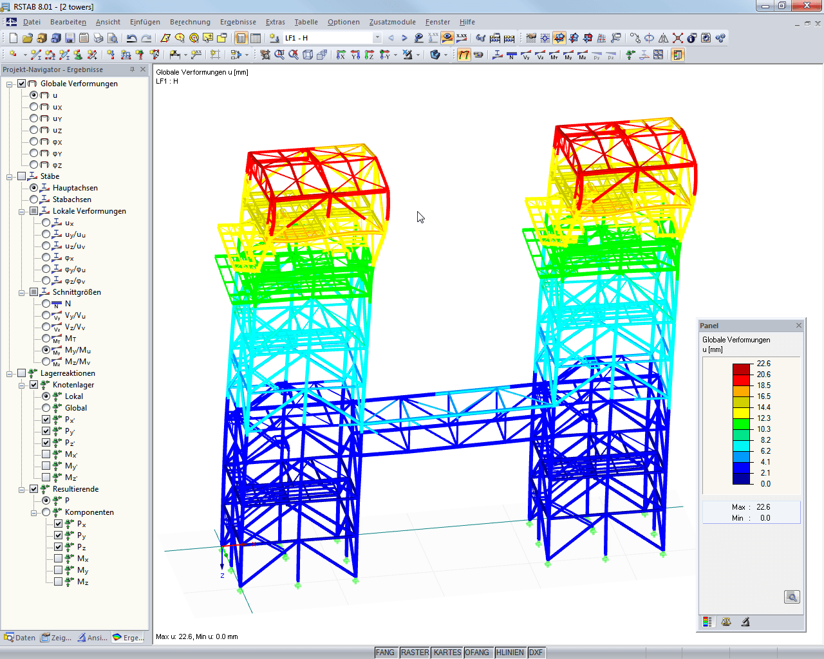
Task: Open the Datei menu
Action: [x=32, y=22]
